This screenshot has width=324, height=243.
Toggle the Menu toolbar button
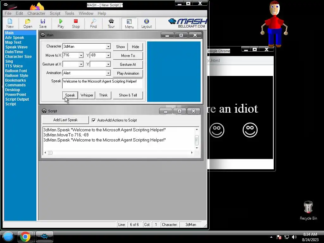click(x=129, y=23)
